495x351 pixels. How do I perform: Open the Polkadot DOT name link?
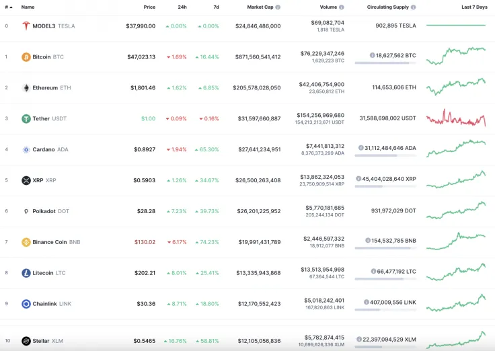click(51, 211)
